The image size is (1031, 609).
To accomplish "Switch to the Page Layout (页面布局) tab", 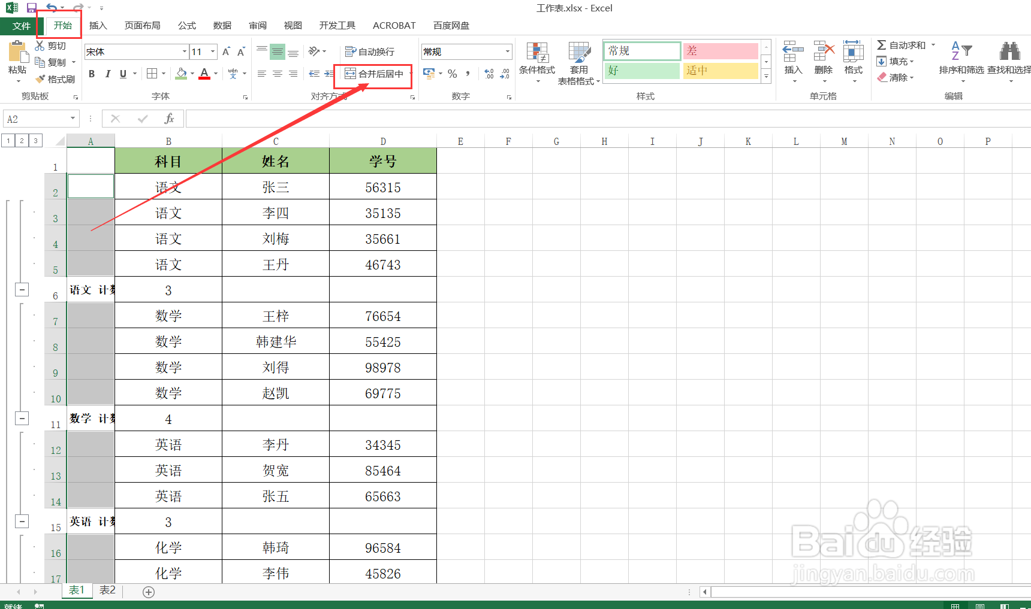I will point(142,25).
